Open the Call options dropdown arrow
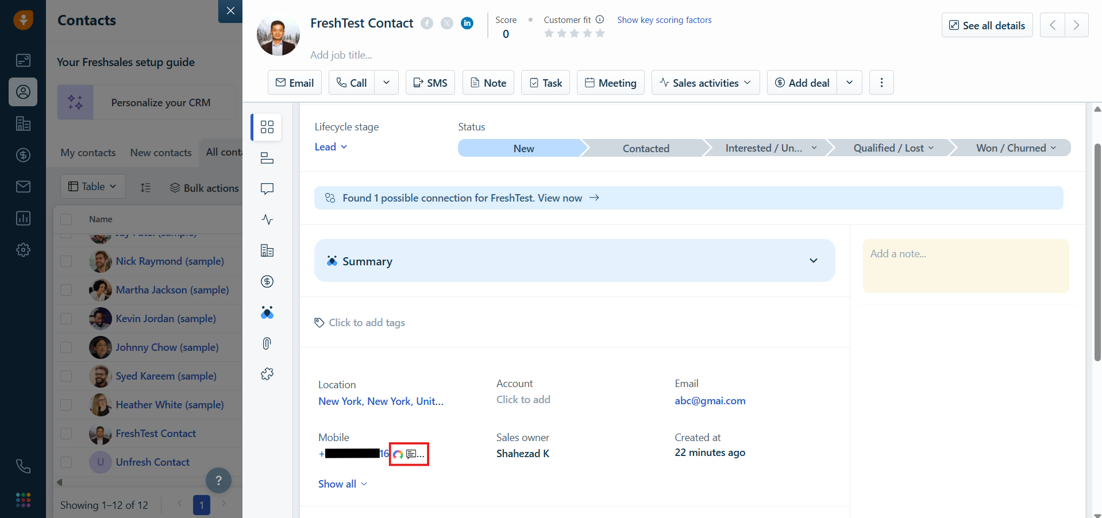The image size is (1102, 518). coord(387,83)
